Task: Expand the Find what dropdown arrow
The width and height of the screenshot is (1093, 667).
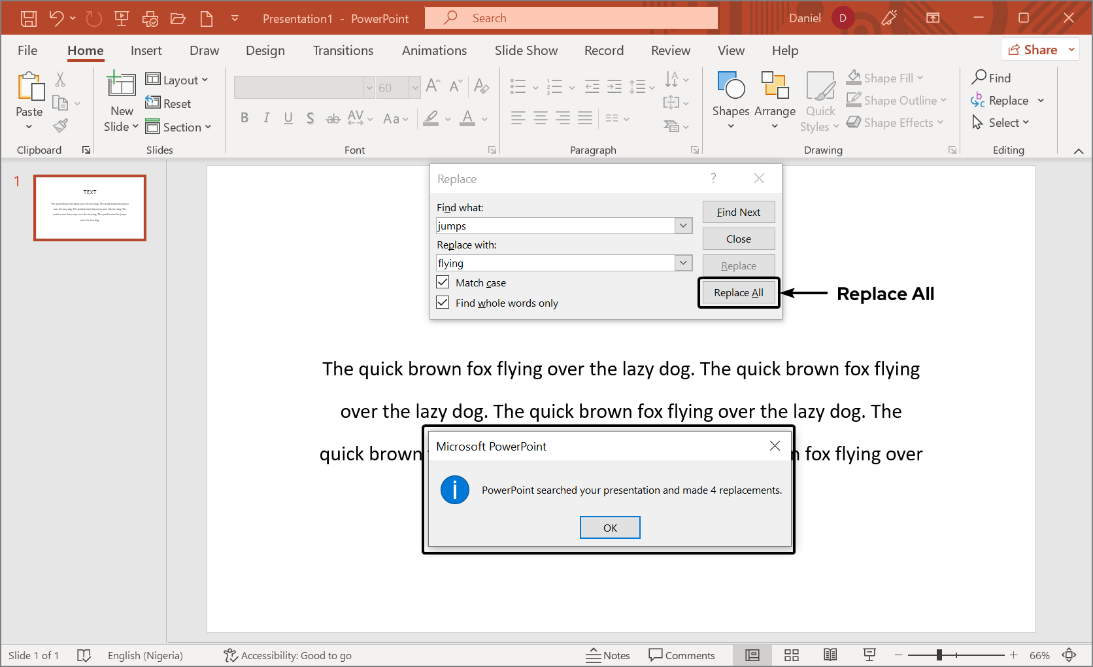Action: [x=683, y=226]
